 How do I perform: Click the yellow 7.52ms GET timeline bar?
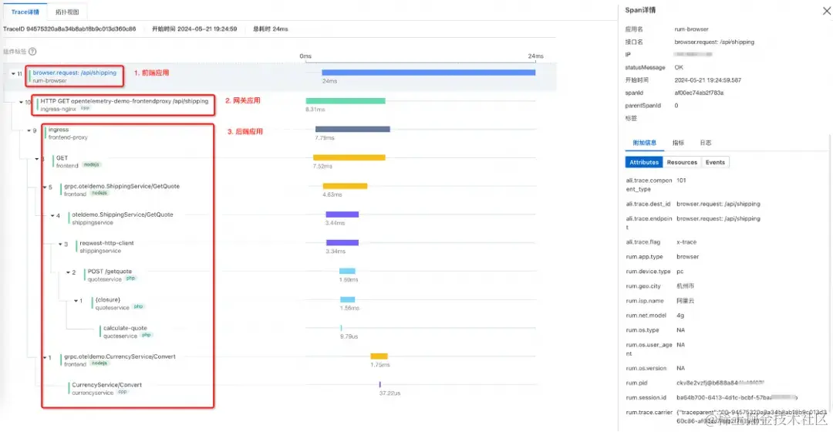pyautogui.click(x=349, y=157)
